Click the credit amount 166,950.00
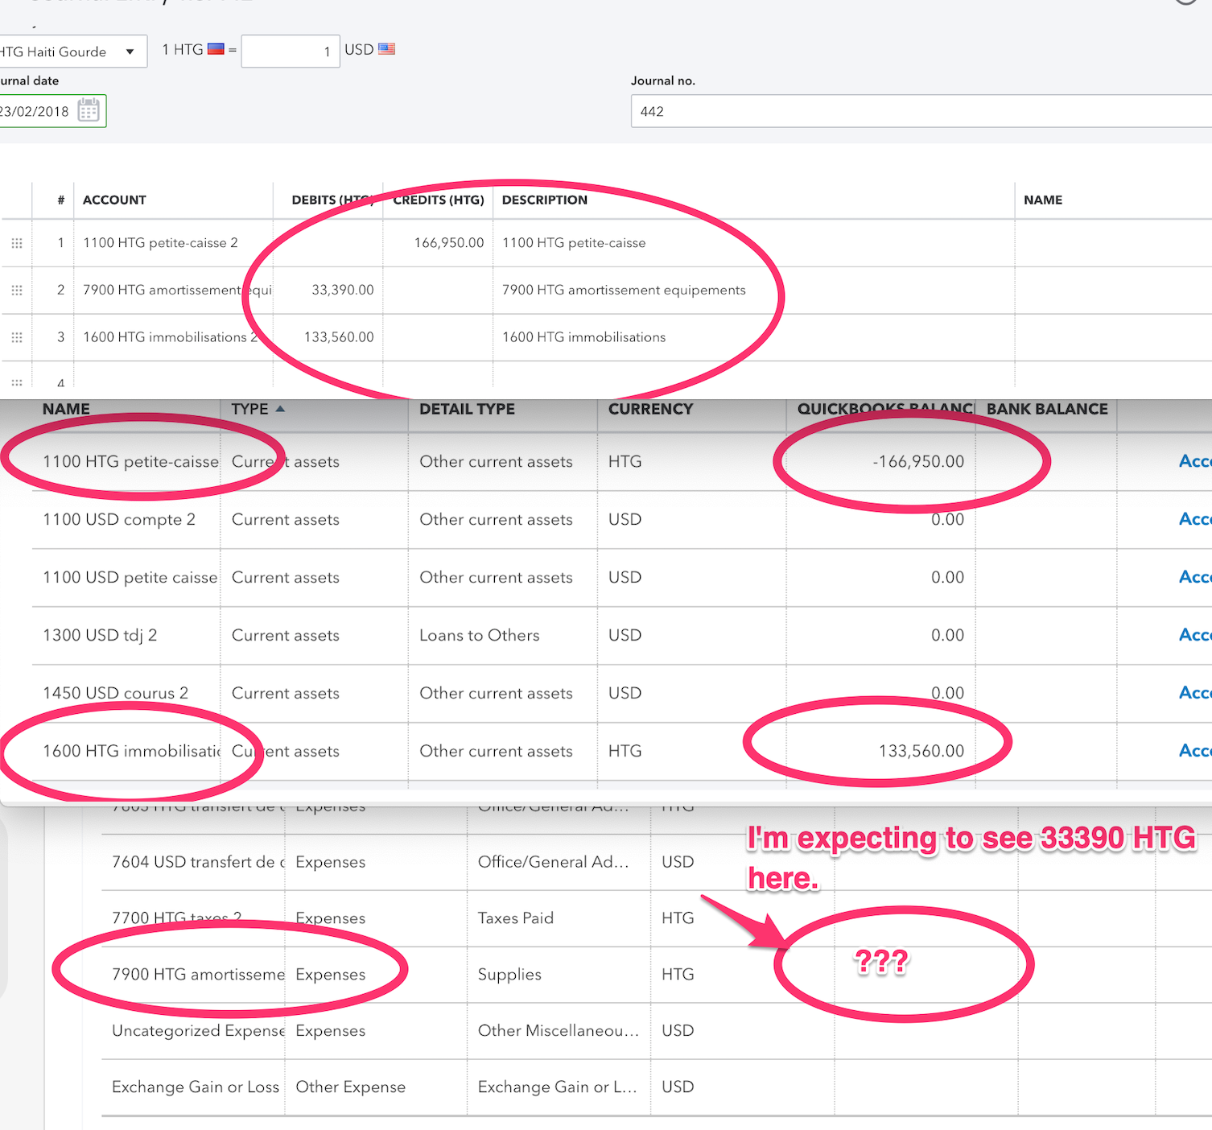This screenshot has width=1212, height=1130. click(449, 243)
